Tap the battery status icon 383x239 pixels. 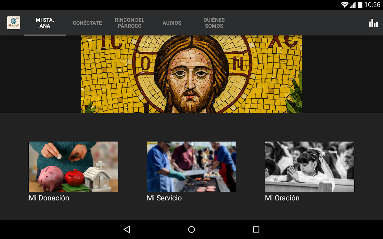(x=360, y=5)
